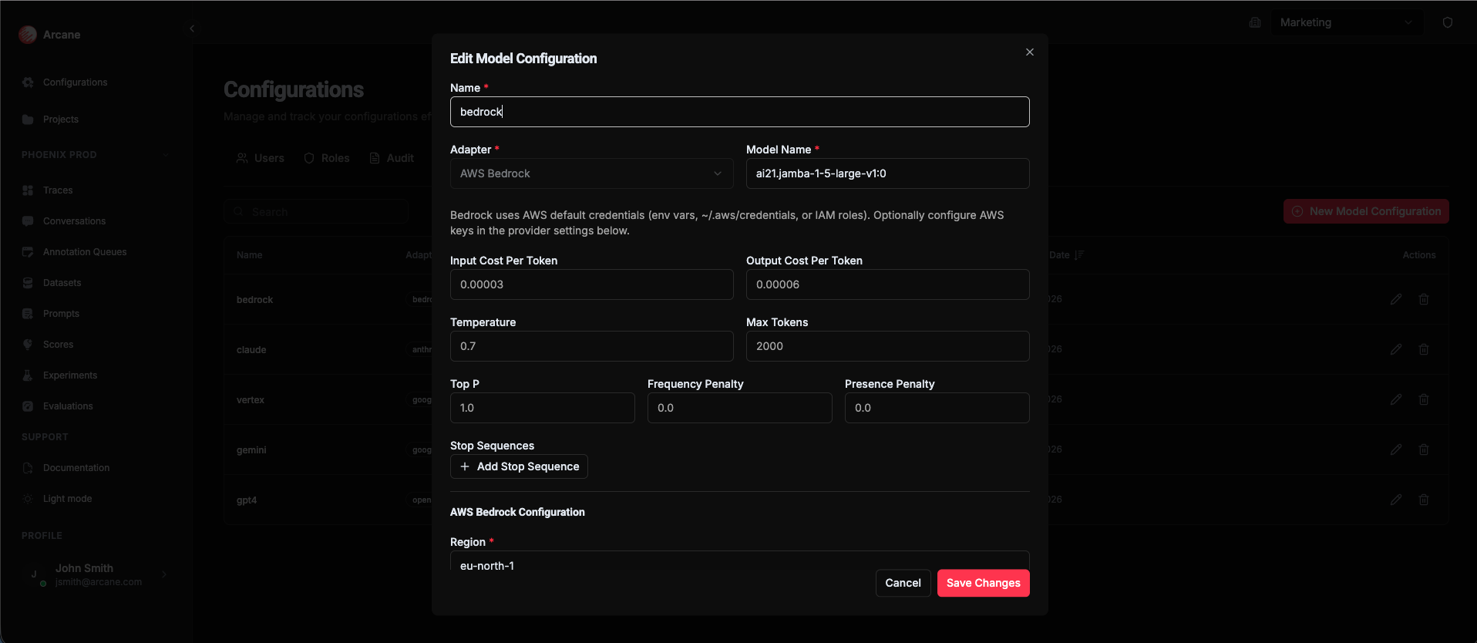Expand the John Smith profile chevron
The height and width of the screenshot is (643, 1477).
coord(164,574)
